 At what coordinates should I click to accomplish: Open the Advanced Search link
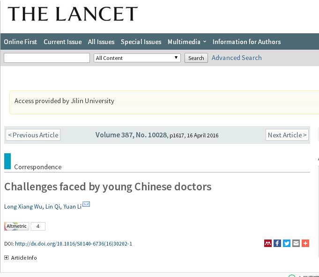pyautogui.click(x=237, y=58)
